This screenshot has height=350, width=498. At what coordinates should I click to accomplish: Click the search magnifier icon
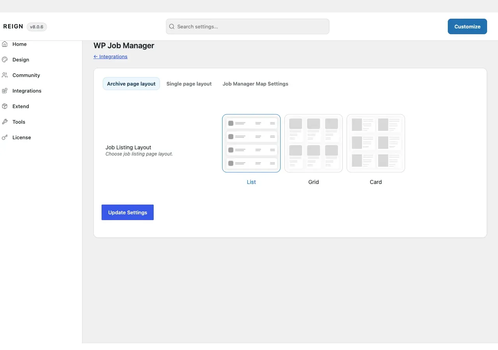(172, 26)
